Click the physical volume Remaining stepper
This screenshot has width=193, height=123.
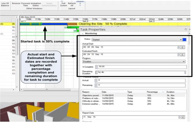[96, 85]
